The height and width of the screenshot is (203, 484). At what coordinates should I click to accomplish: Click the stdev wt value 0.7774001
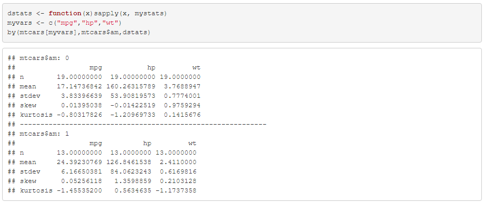pos(182,96)
